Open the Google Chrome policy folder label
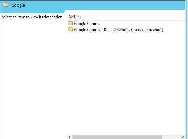This screenshot has height=139, width=188. point(87,24)
